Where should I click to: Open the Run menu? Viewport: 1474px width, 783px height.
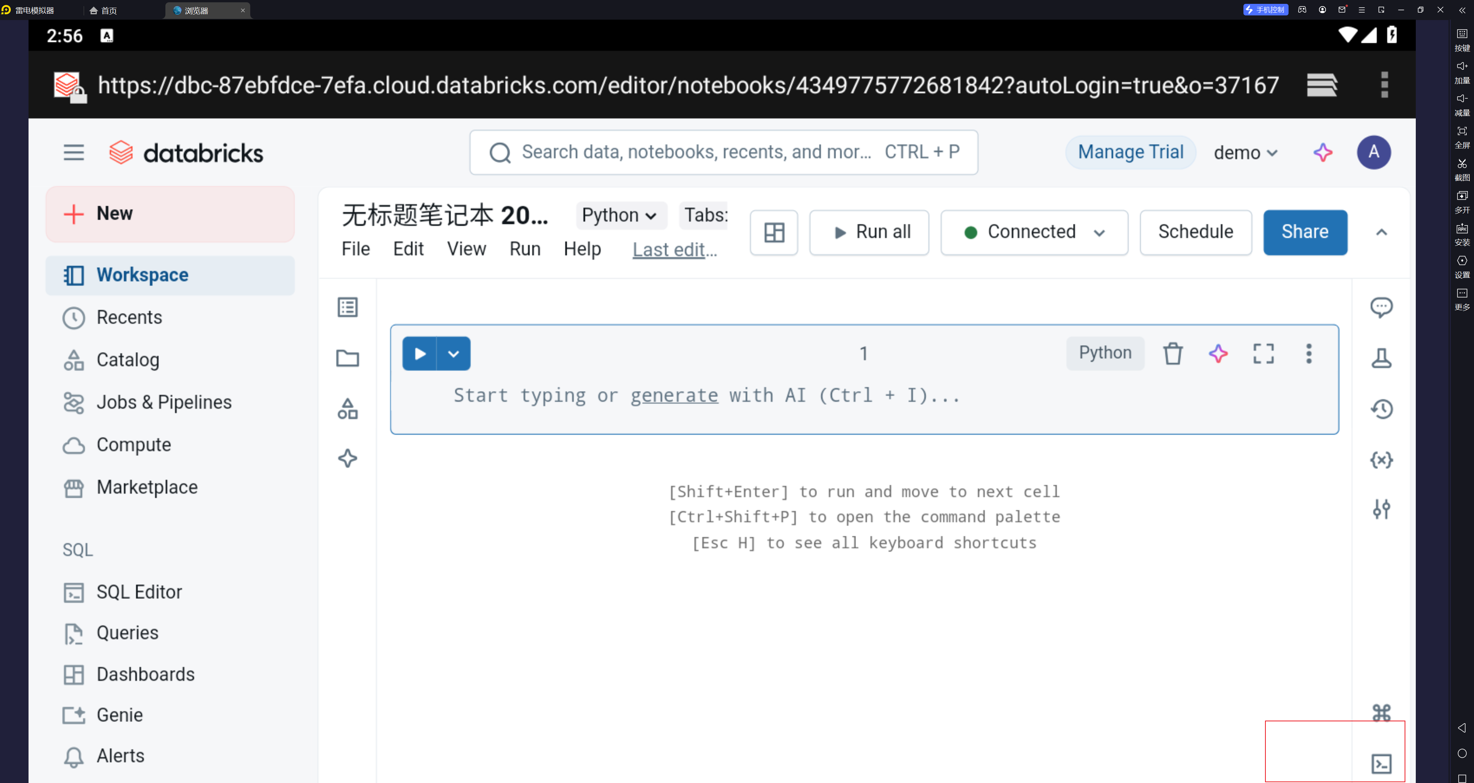525,249
